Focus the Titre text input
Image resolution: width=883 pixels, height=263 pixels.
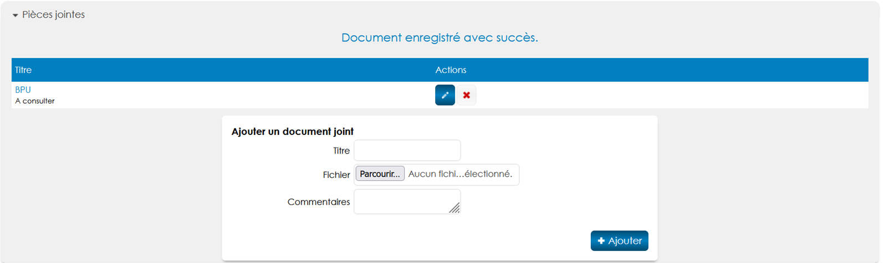click(x=407, y=150)
